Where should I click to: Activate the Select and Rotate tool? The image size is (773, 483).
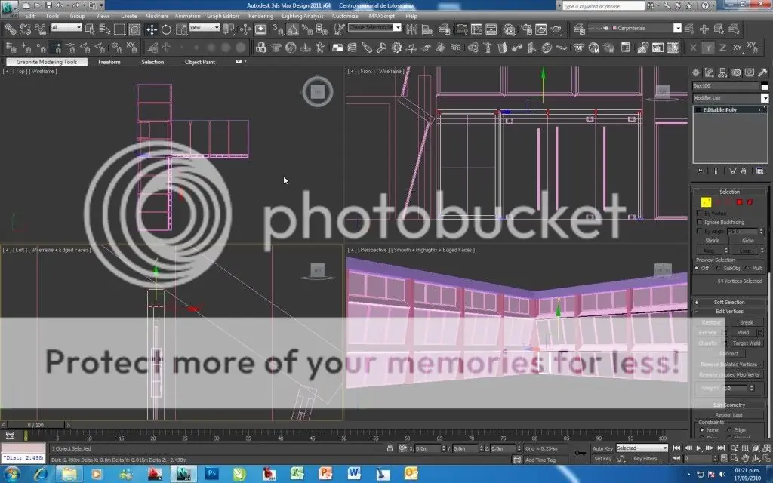166,29
